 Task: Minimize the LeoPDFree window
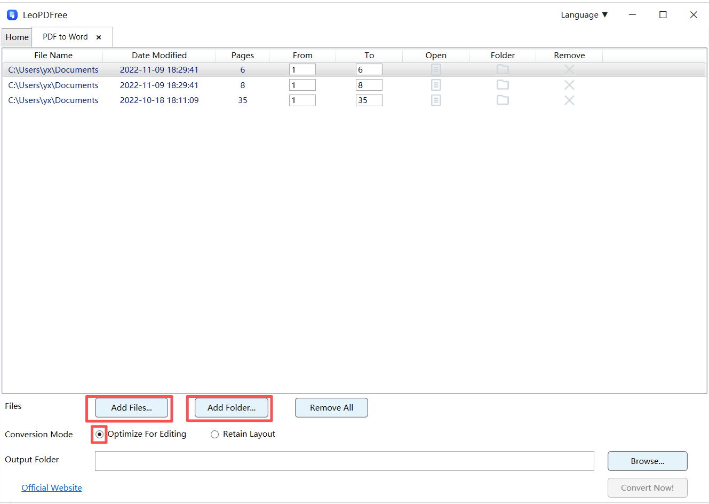632,15
